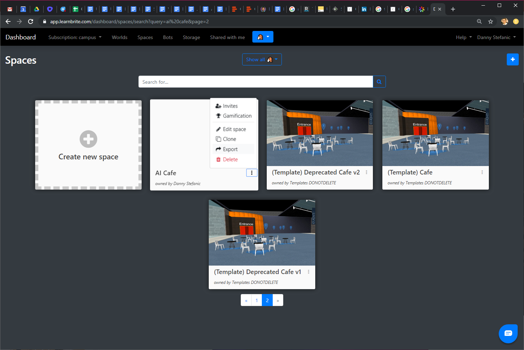This screenshot has width=524, height=350.
Task: Click the '(Template) Cafe' title
Action: (410, 172)
